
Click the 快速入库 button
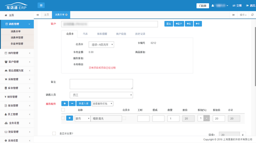click(84, 103)
